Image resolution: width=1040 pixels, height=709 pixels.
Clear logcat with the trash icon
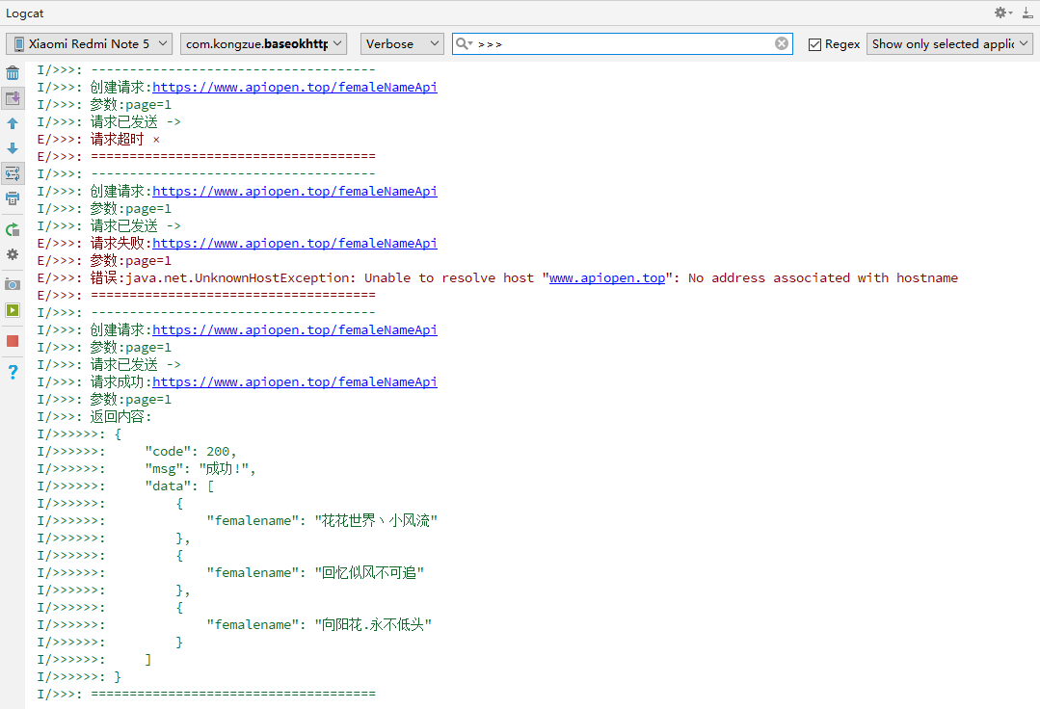13,73
